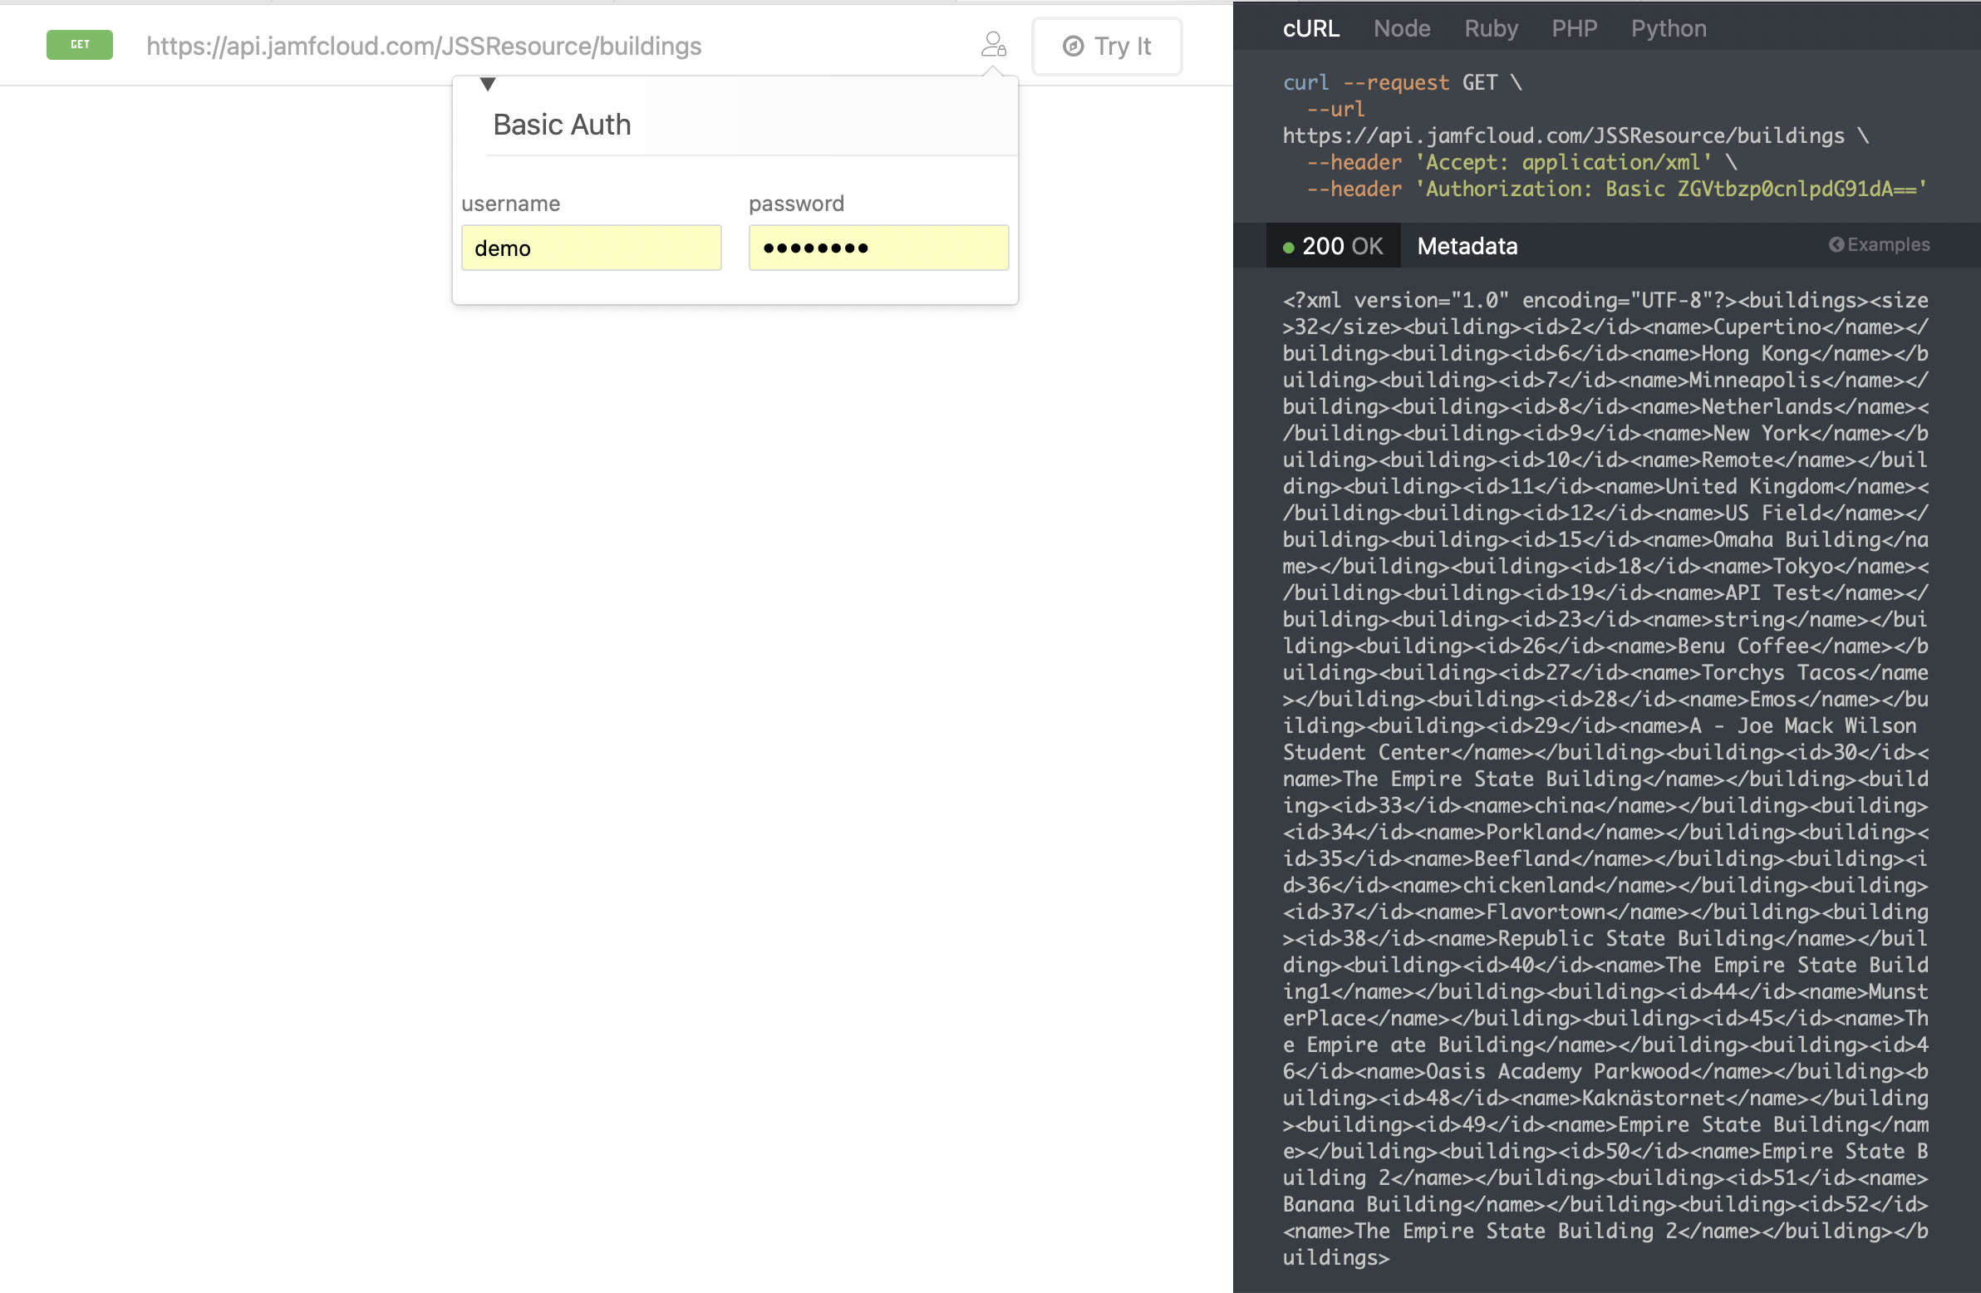This screenshot has height=1293, width=1981.
Task: Click the Examples back-arrow icon
Action: (1836, 245)
